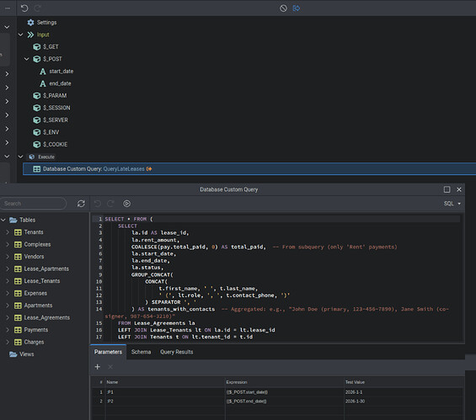The height and width of the screenshot is (420, 476).
Task: Collapse the $_POST input node
Action: pyautogui.click(x=27, y=59)
